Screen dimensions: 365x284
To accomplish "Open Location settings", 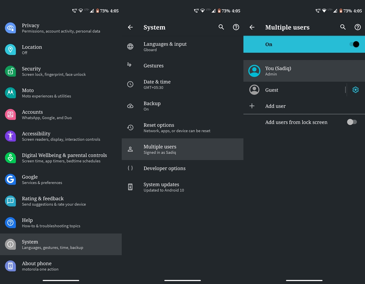I will click(61, 50).
